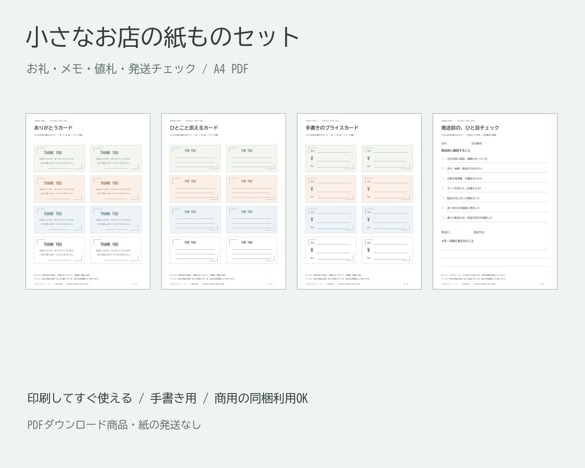Open the 発送前の、ひと目チェック page preview
The height and width of the screenshot is (468, 585).
[x=495, y=201]
